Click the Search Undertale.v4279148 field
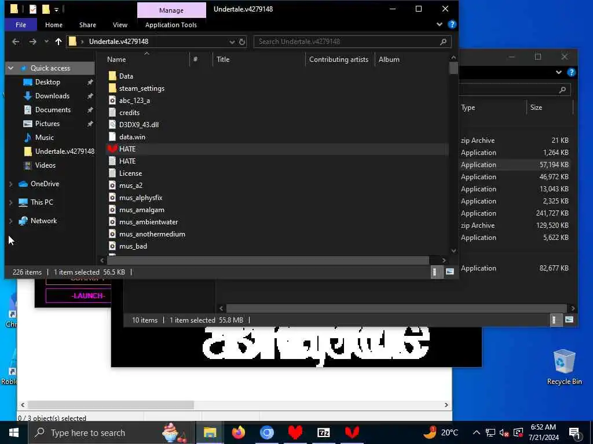Viewport: 593px width, 444px height. [353, 42]
